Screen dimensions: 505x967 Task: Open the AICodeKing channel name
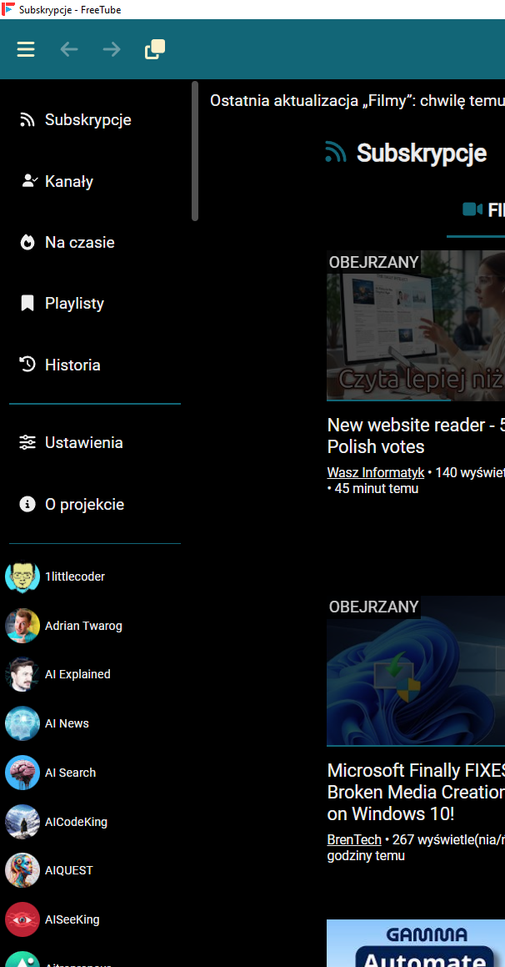[x=76, y=822]
